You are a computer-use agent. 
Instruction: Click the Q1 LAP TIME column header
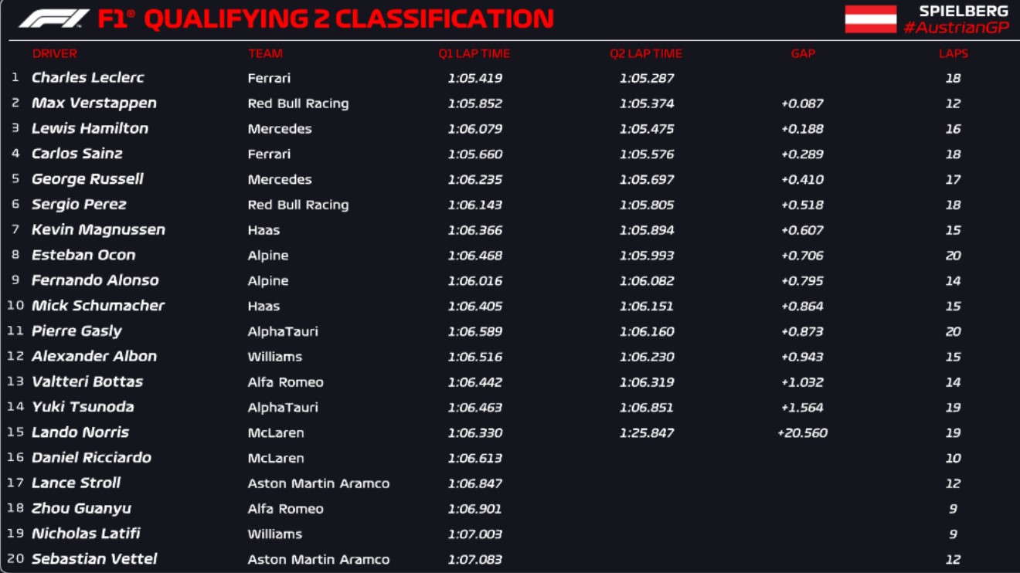click(x=474, y=54)
